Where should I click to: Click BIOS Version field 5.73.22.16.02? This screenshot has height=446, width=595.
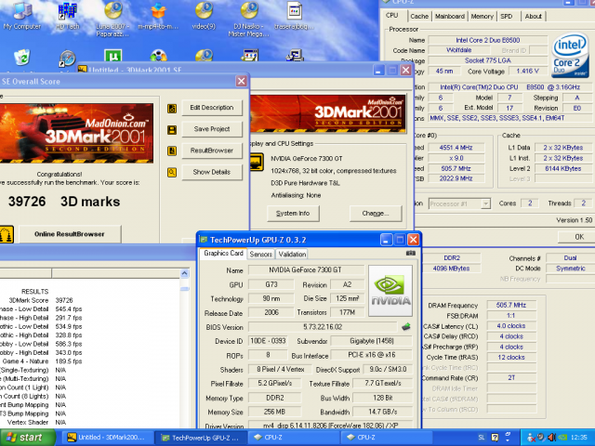pos(323,327)
